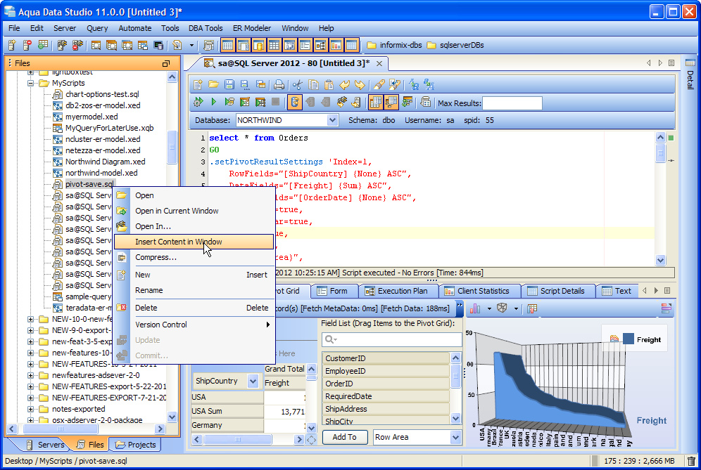The width and height of the screenshot is (701, 470).
Task: Open the sqlserverDBs bookmark folder
Action: pyautogui.click(x=455, y=45)
